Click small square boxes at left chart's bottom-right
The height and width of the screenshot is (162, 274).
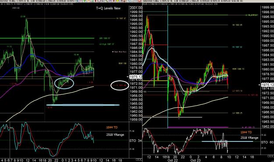139,159
